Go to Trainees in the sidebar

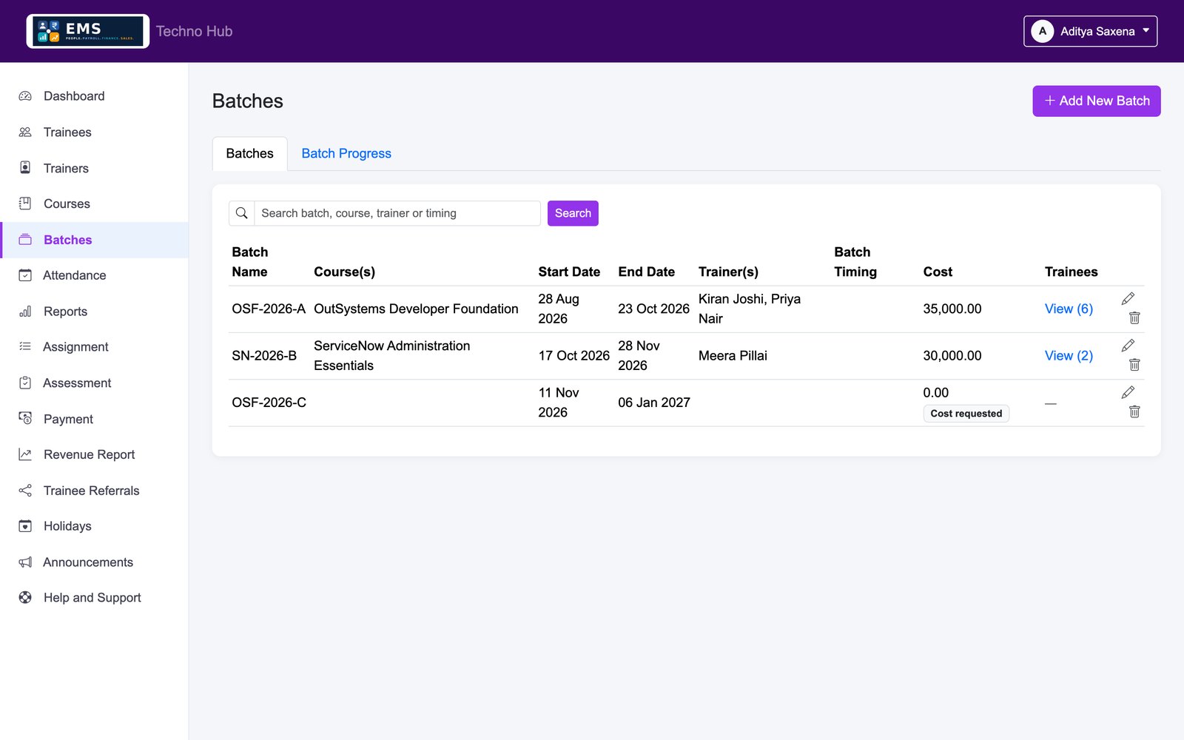pos(95,132)
